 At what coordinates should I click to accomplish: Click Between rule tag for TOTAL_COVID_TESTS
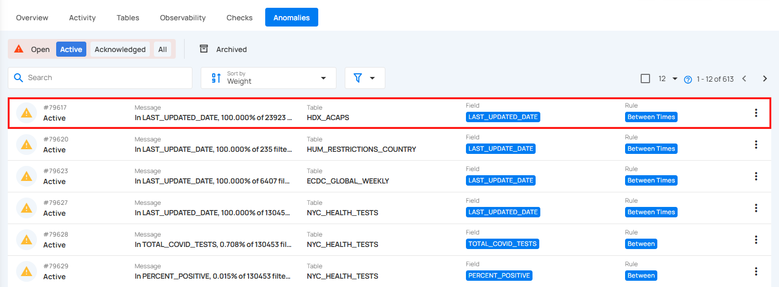pos(641,244)
